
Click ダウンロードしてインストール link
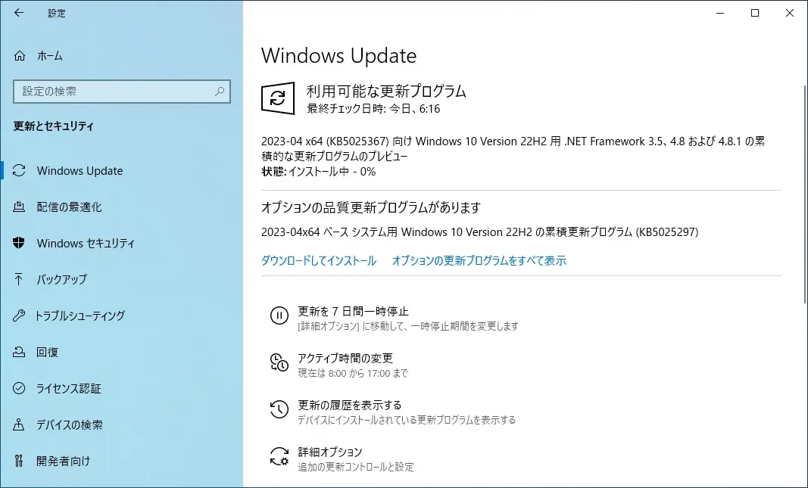(x=319, y=260)
